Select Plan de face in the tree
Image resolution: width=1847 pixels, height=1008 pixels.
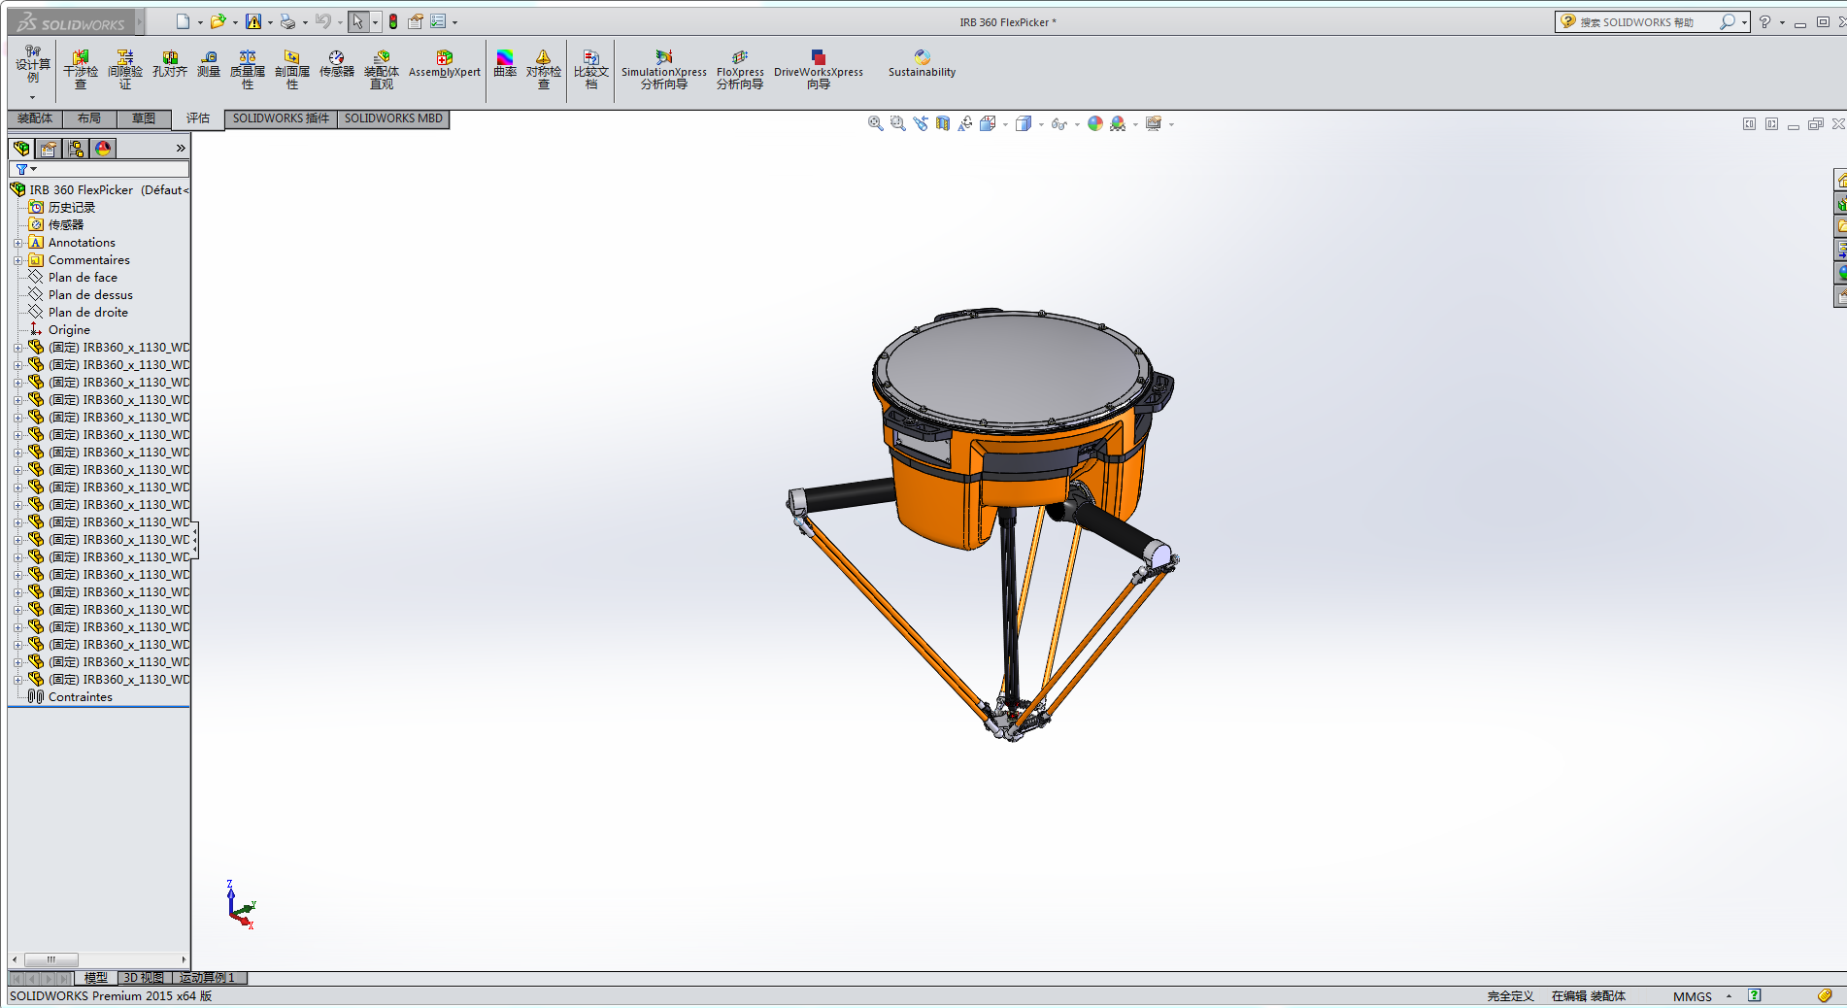coord(83,278)
